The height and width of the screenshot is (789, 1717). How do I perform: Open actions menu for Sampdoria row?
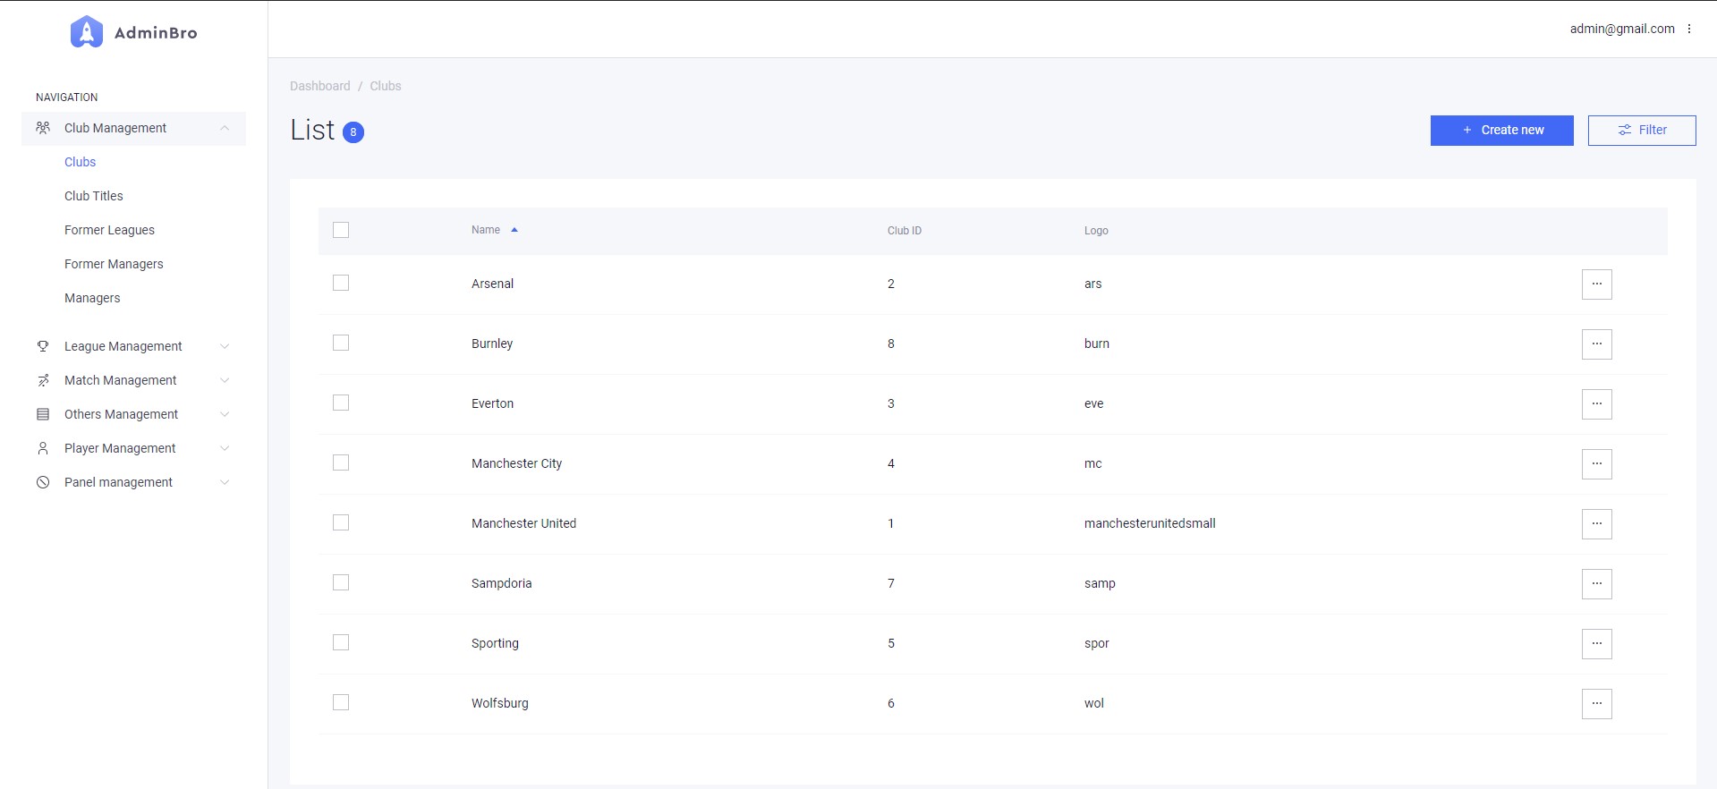tap(1597, 584)
